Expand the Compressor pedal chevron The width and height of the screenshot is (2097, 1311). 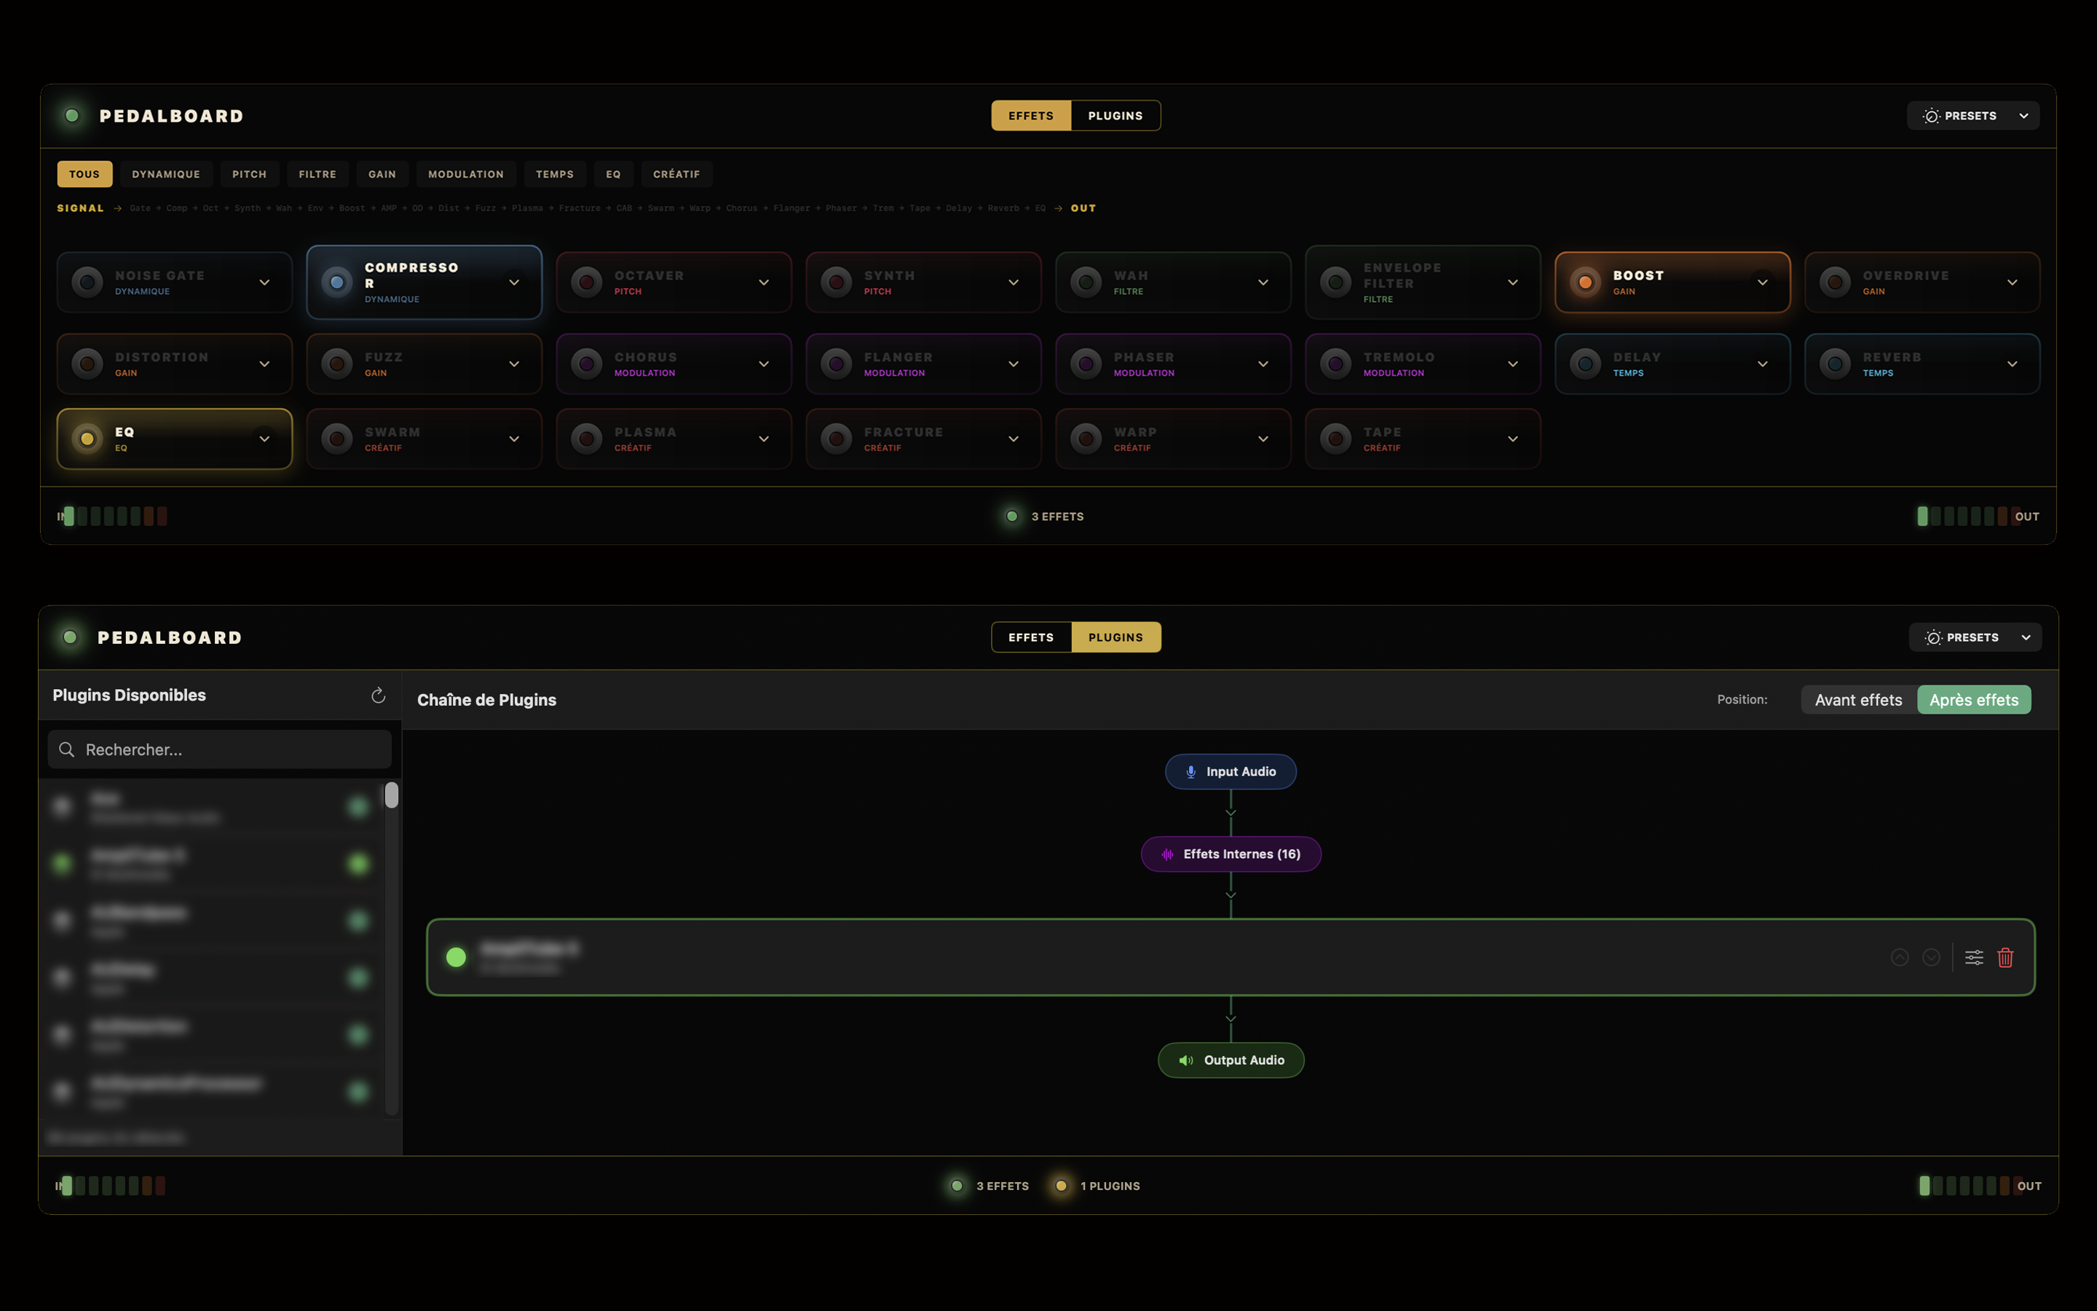pos(514,283)
